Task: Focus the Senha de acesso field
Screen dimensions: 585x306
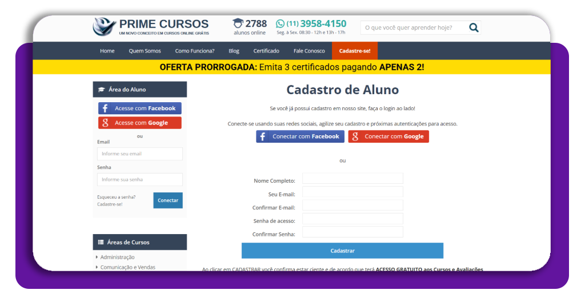Action: pos(352,219)
